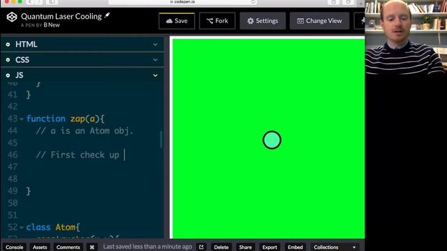Fold the Atom class at line 52
447x251 pixels.
point(22,228)
